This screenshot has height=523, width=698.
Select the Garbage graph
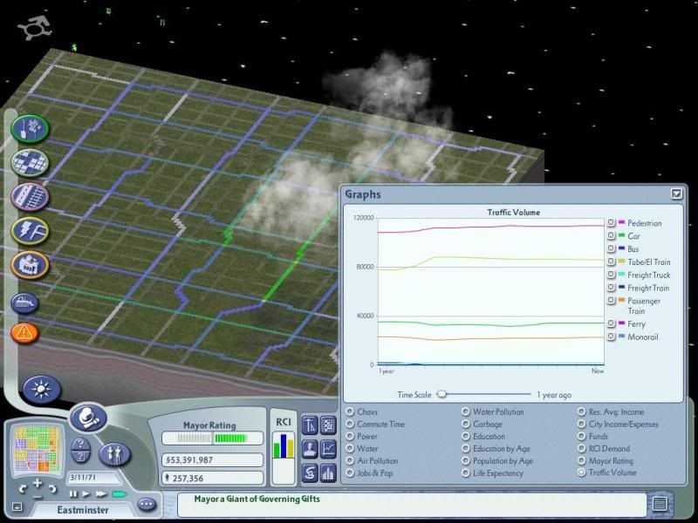(x=466, y=425)
